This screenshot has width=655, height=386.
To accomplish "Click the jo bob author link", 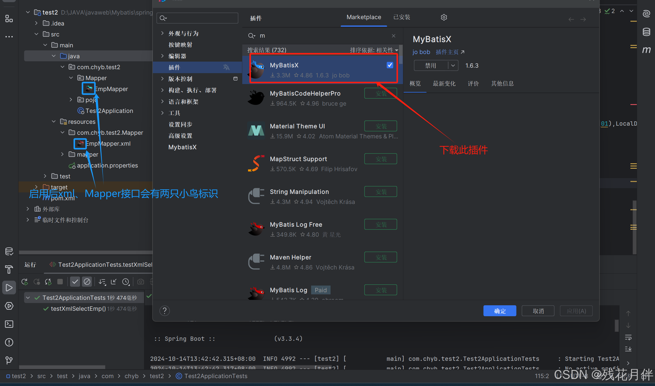I will click(x=421, y=52).
